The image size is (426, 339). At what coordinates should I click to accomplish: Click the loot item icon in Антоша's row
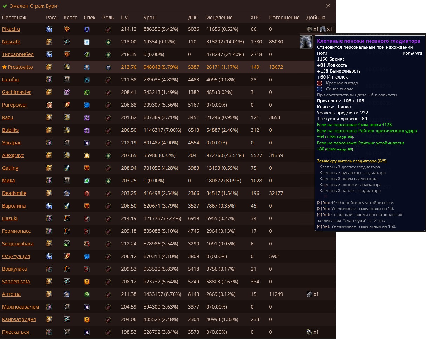tap(309, 294)
